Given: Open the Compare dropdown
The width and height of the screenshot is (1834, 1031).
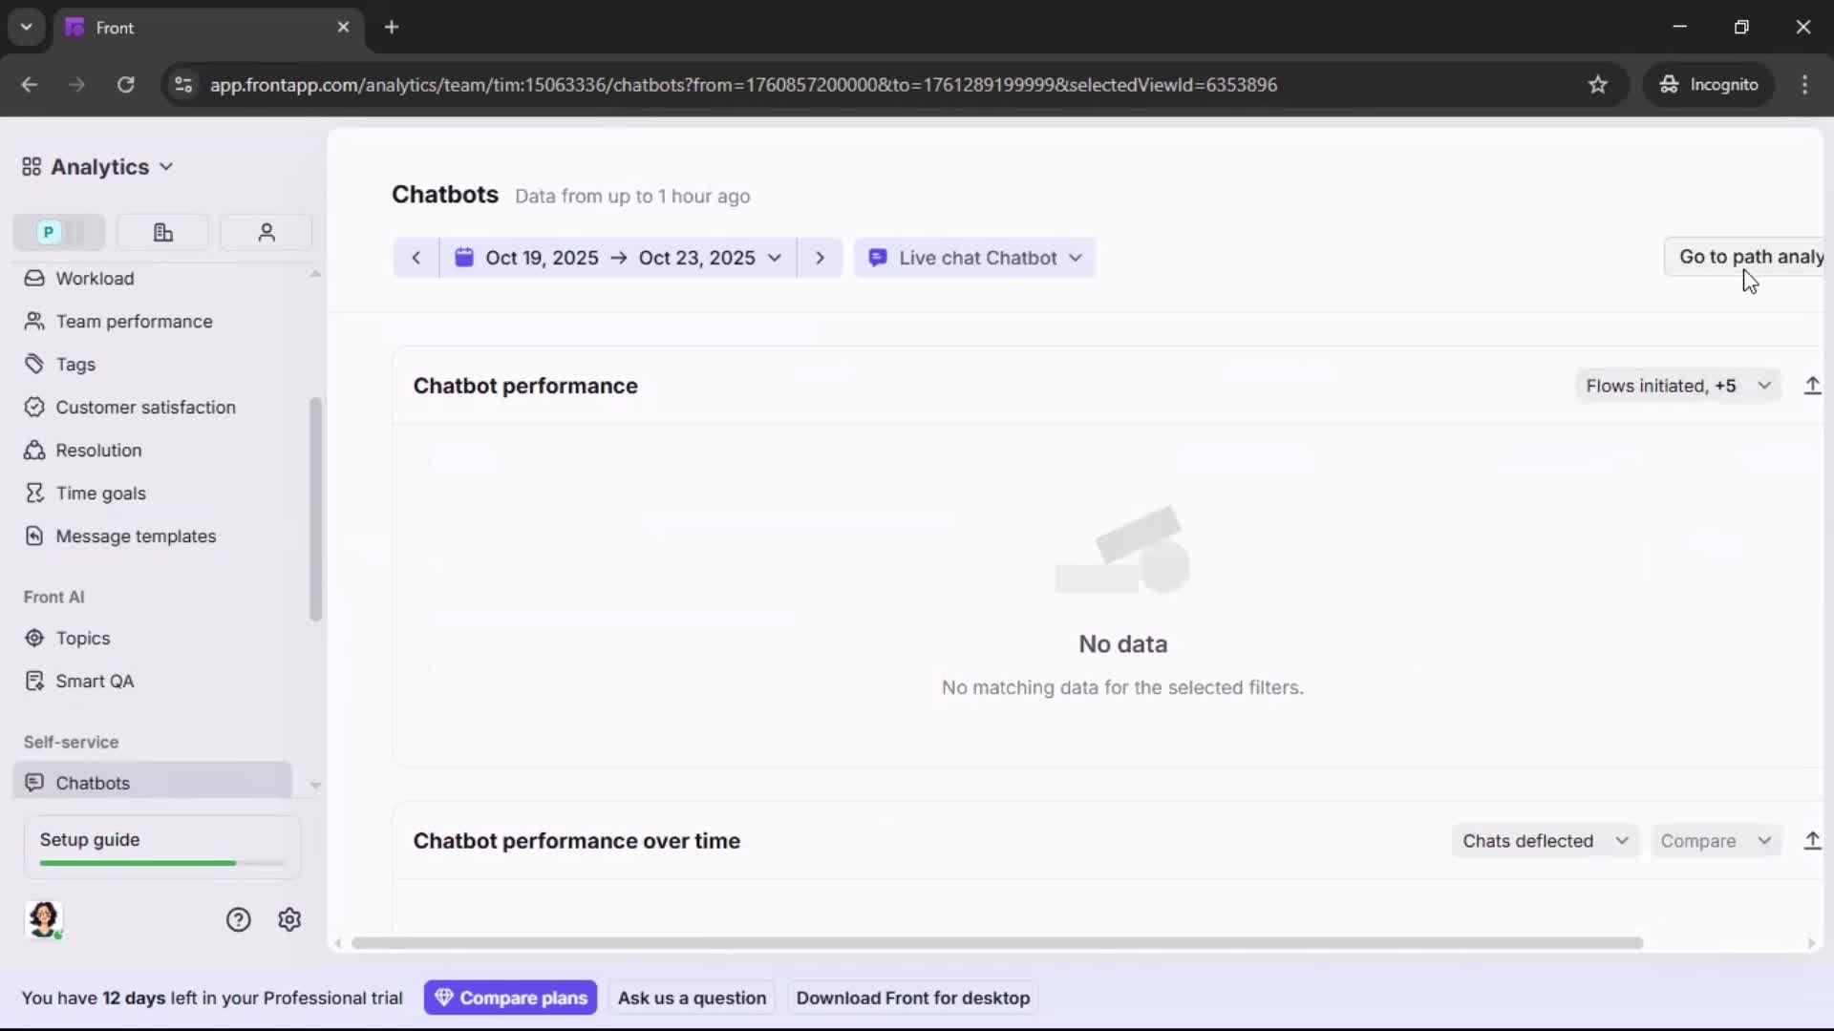Looking at the screenshot, I should 1715,841.
